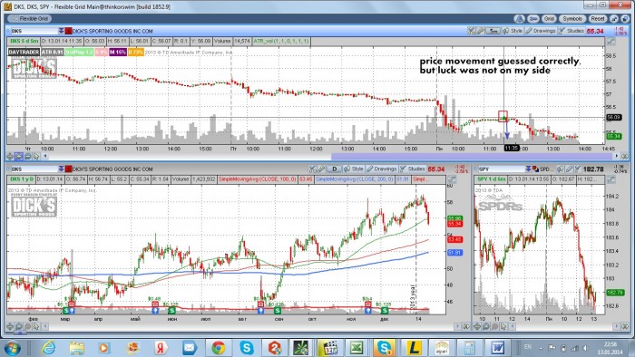This screenshot has width=635, height=357.
Task: Click the link icon next to bell
Action: [x=533, y=19]
